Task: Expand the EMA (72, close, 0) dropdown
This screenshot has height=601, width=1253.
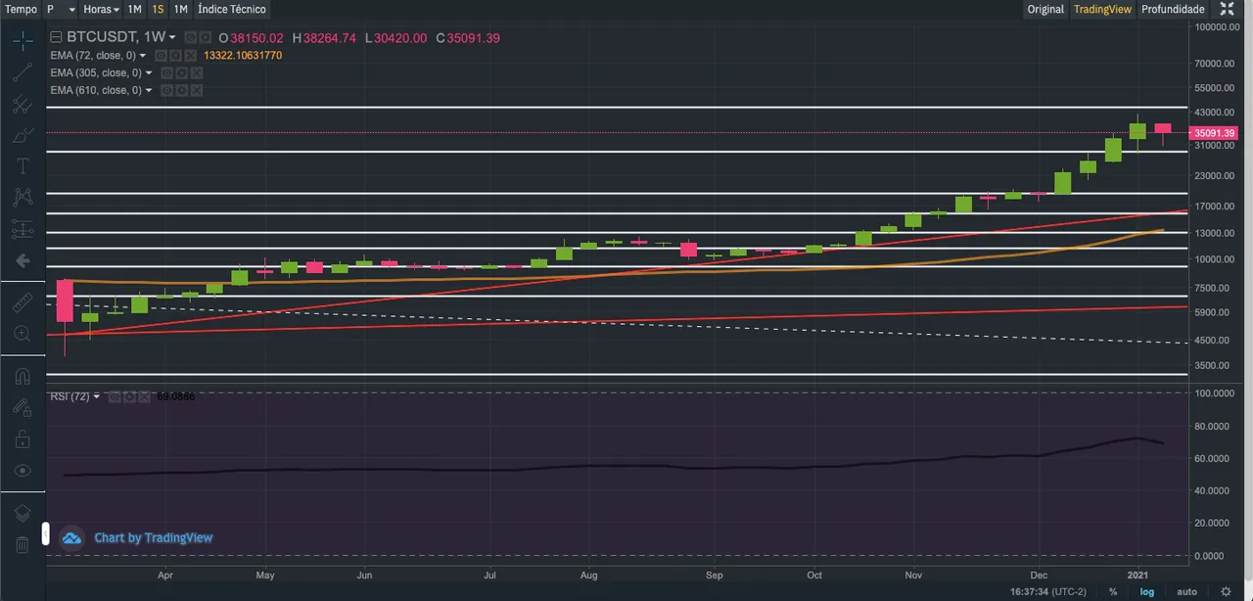Action: point(143,56)
